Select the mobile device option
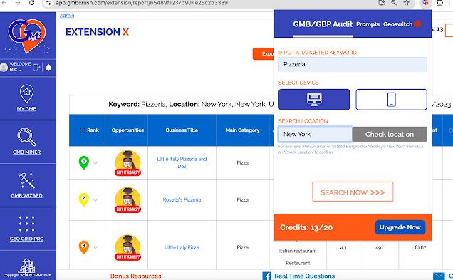 pyautogui.click(x=391, y=100)
